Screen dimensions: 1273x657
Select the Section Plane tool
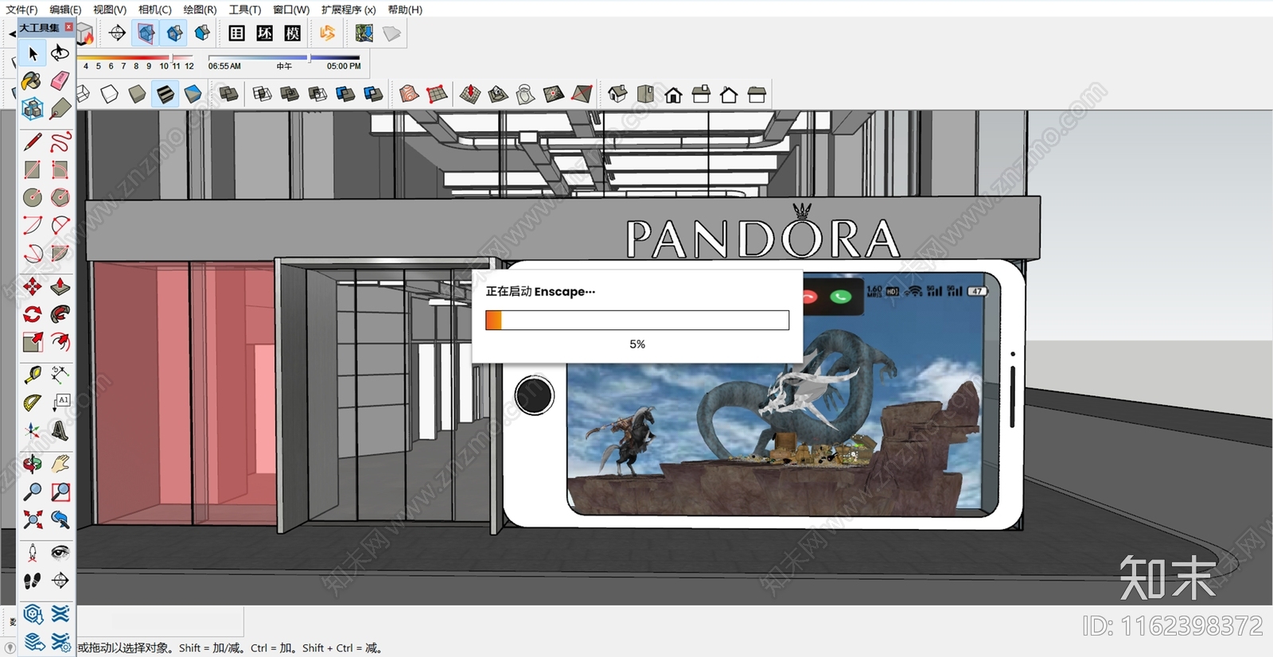pyautogui.click(x=118, y=33)
